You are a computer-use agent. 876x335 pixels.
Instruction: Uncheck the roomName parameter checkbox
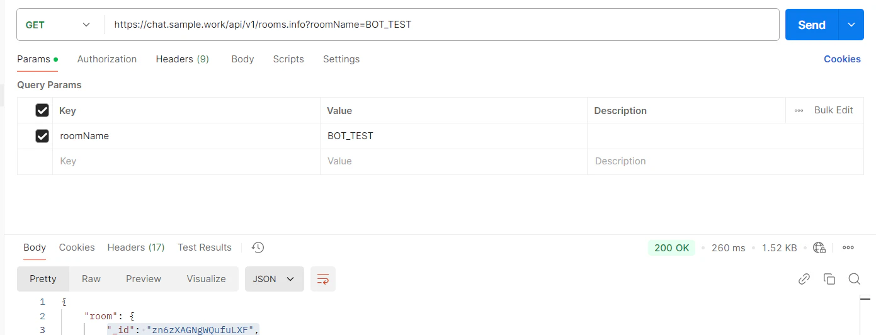pyautogui.click(x=42, y=135)
